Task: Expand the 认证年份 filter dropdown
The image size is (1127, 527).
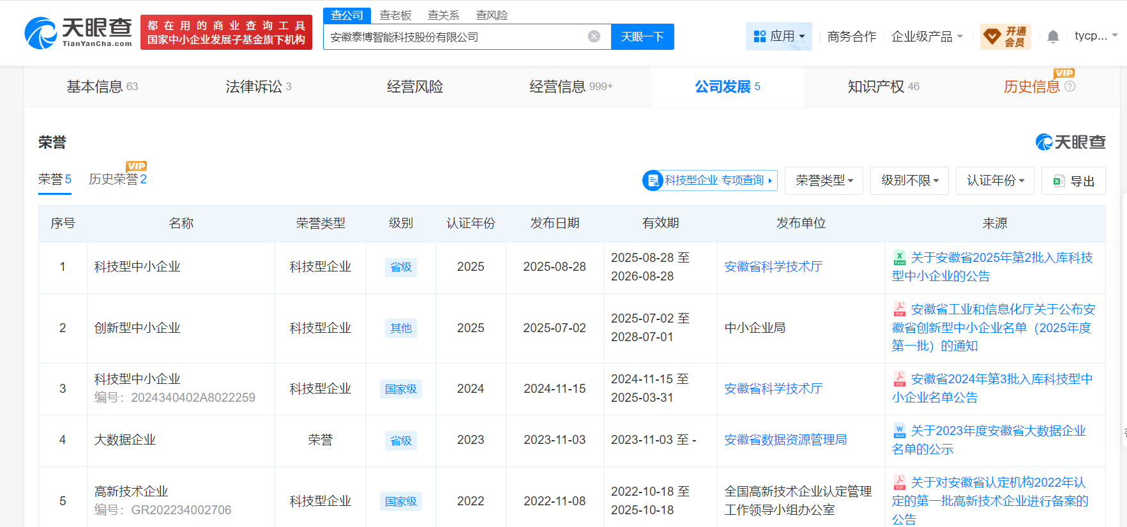Action: (995, 181)
